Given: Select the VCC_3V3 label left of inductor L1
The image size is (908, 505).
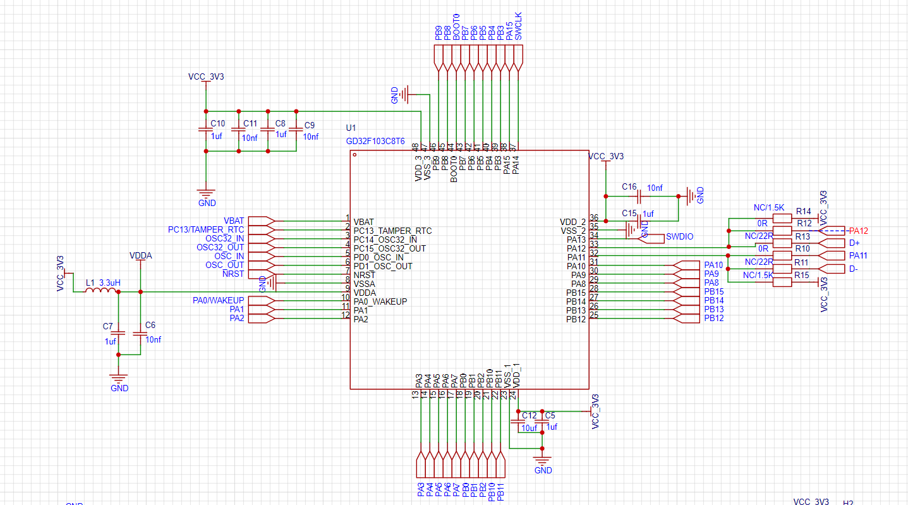Looking at the screenshot, I should coord(61,273).
